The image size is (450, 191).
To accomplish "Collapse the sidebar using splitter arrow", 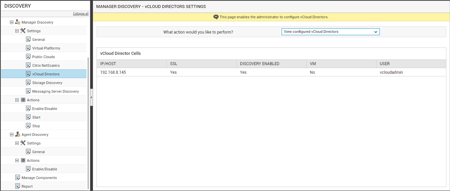I will [x=92, y=97].
